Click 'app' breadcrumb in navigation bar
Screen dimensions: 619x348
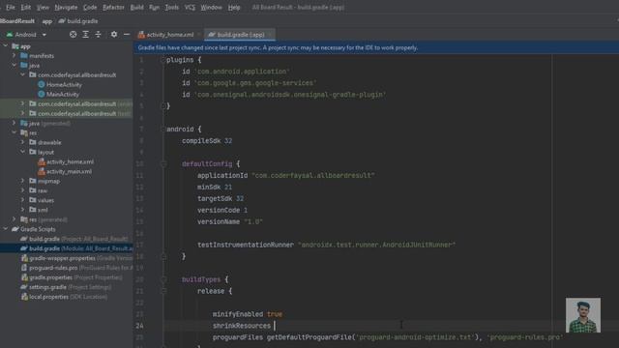tap(47, 21)
